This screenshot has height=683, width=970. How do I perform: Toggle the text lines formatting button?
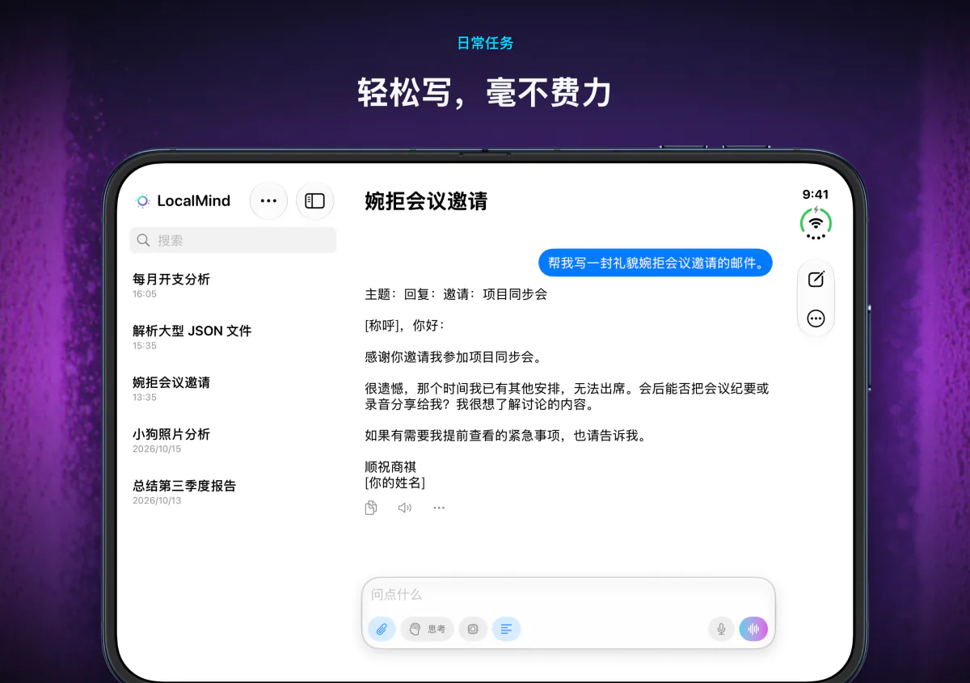(x=506, y=629)
